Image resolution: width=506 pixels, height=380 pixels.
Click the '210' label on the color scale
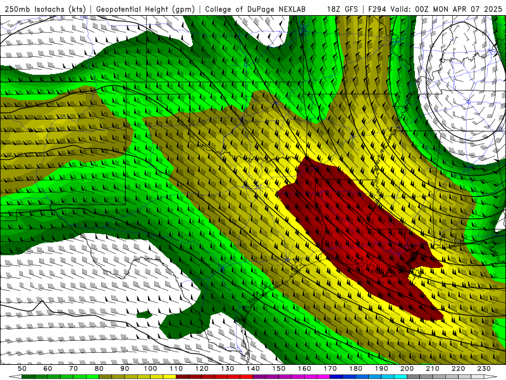pos(433,369)
